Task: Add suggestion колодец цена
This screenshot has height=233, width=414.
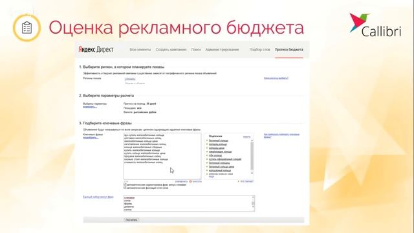Action: pyautogui.click(x=217, y=148)
